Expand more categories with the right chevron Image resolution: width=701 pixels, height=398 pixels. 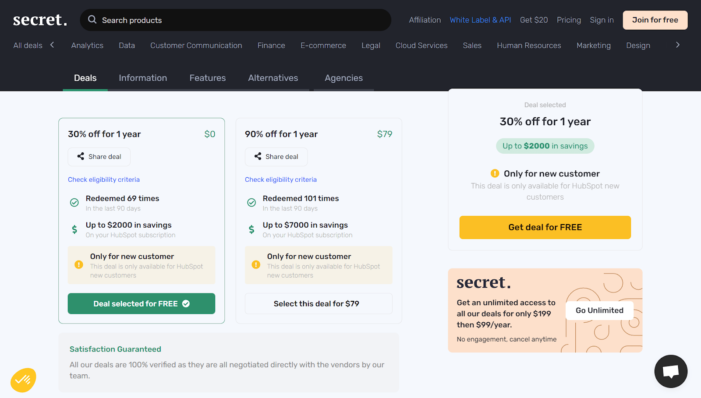[x=677, y=45]
